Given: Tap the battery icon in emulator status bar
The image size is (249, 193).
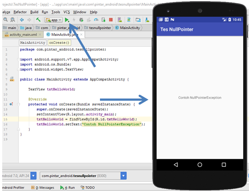Looking at the screenshot, I should 230,19.
